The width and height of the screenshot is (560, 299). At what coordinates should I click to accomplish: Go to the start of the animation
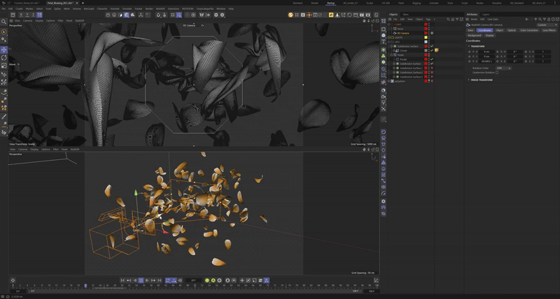[122, 280]
